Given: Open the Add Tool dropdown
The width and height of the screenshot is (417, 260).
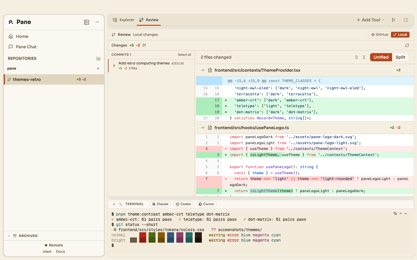Looking at the screenshot, I should click(x=370, y=20).
